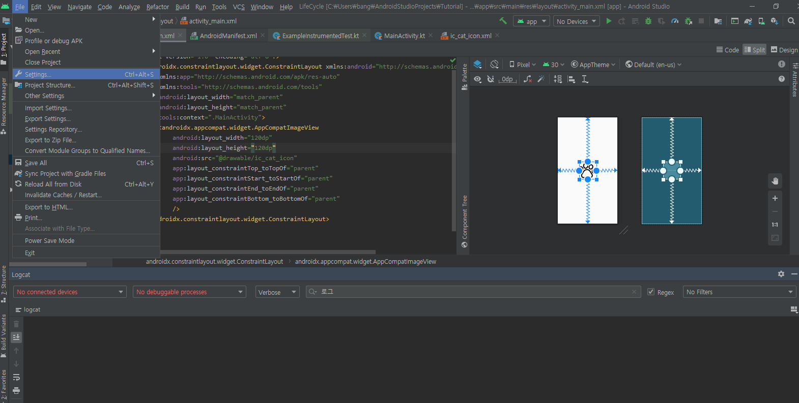The height and width of the screenshot is (403, 799).
Task: Switch the editor to Design view
Action: 784,50
